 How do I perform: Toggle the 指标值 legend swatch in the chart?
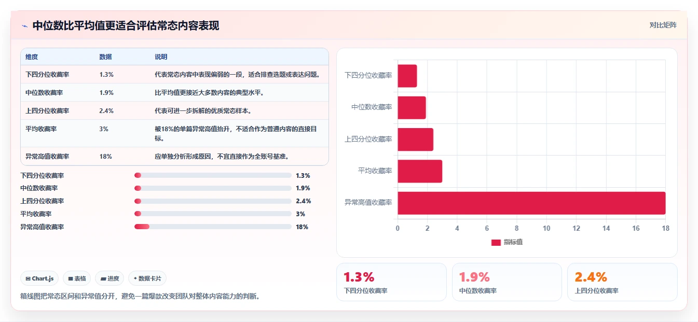tap(496, 242)
